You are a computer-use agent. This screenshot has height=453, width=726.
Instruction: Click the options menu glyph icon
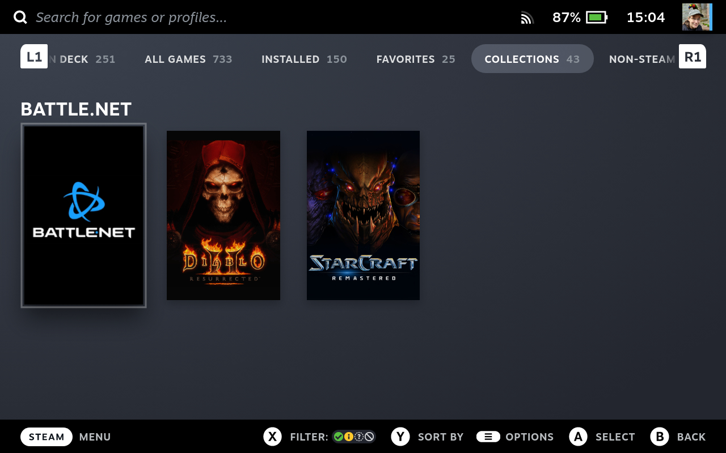point(488,437)
